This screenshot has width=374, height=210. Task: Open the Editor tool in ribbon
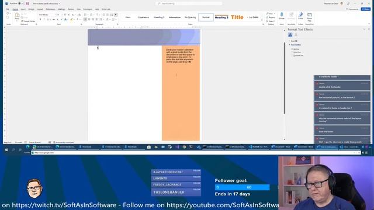pyautogui.click(x=300, y=16)
